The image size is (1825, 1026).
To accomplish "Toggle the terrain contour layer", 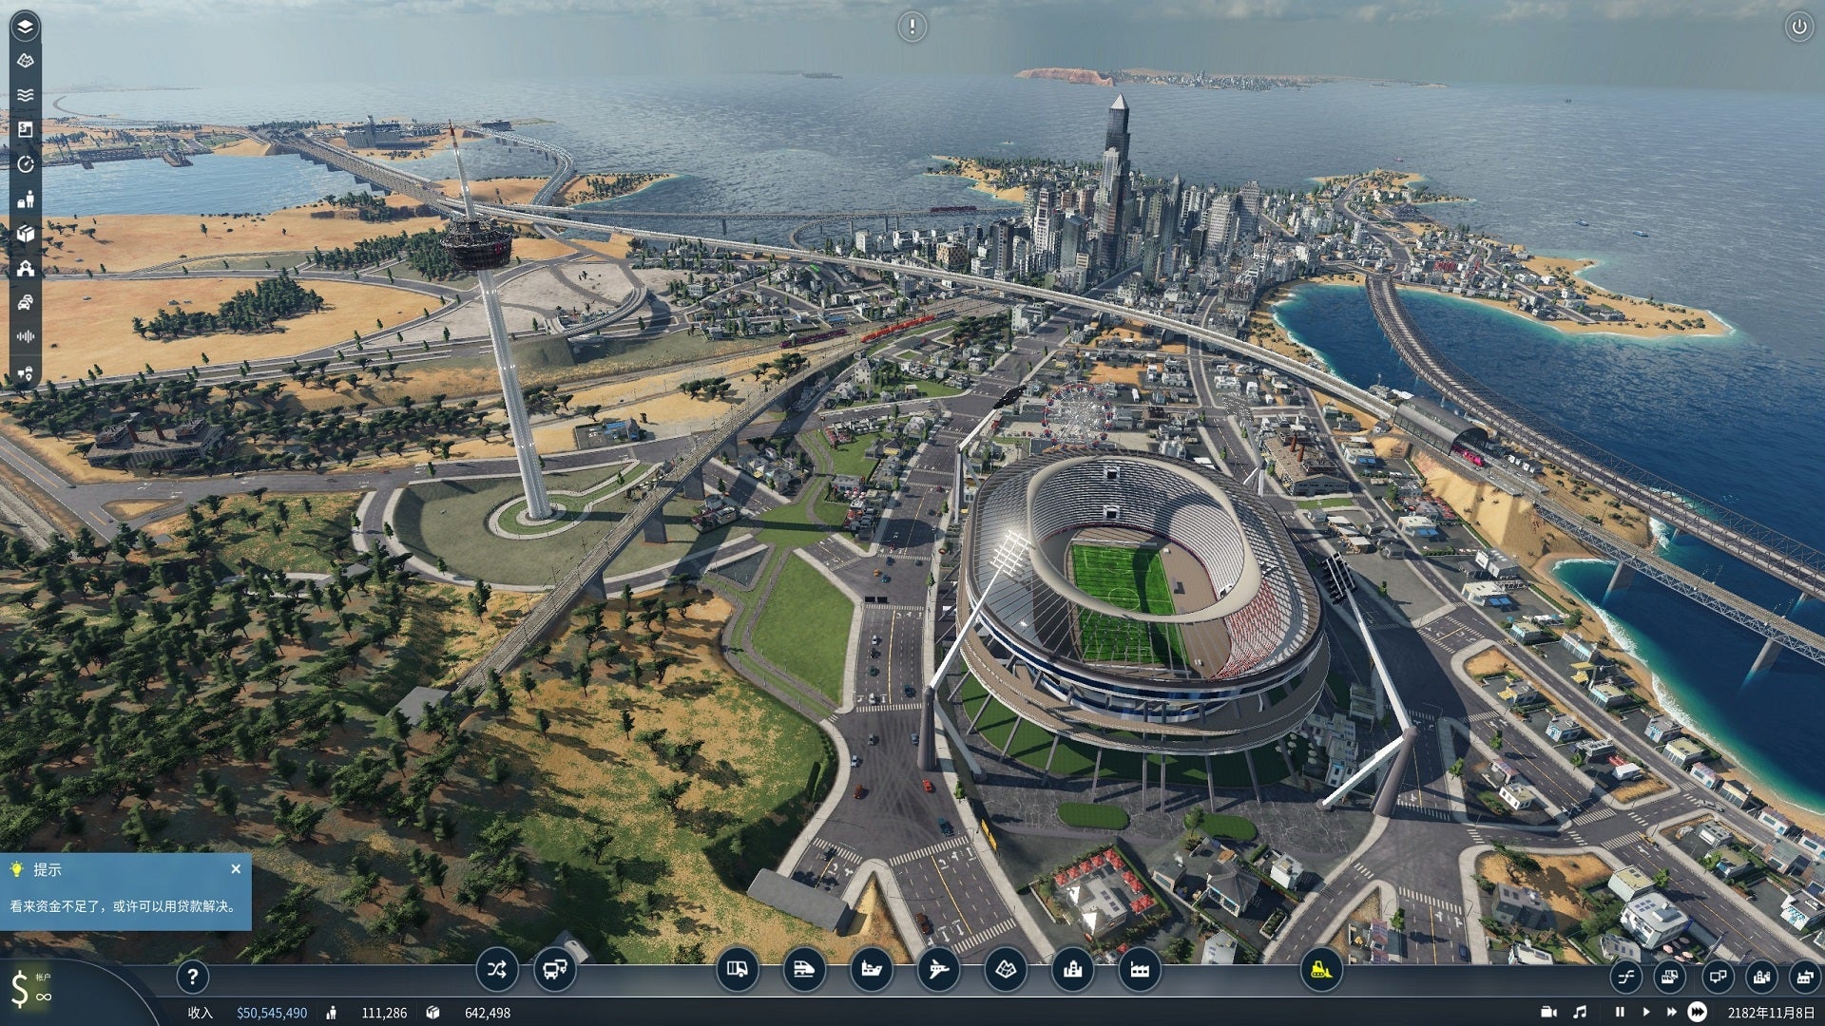I will tap(26, 61).
